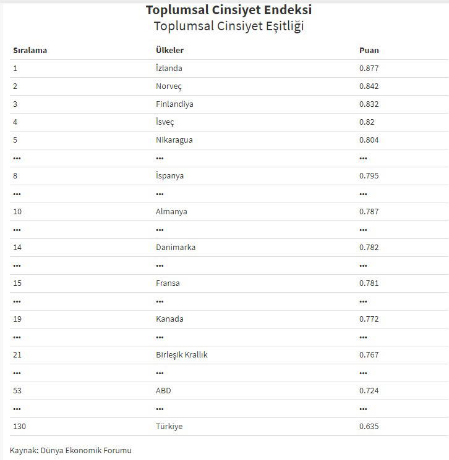Click the Puan column header
Image resolution: width=449 pixels, height=460 pixels.
coord(369,50)
